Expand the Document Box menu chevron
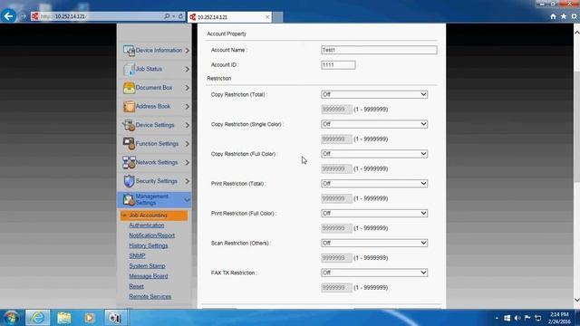 click(188, 88)
